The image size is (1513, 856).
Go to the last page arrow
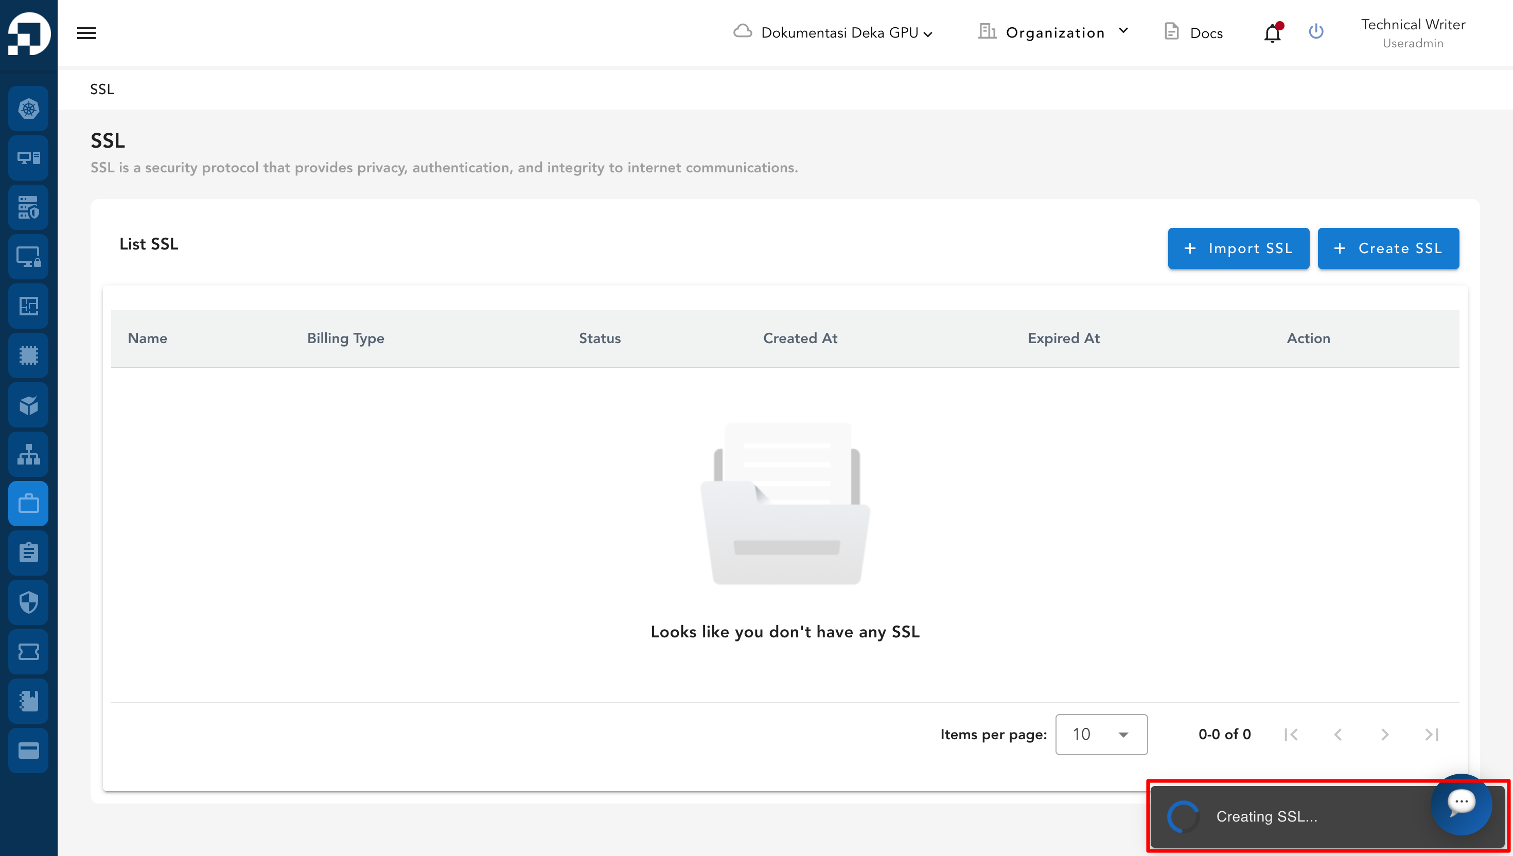1431,734
